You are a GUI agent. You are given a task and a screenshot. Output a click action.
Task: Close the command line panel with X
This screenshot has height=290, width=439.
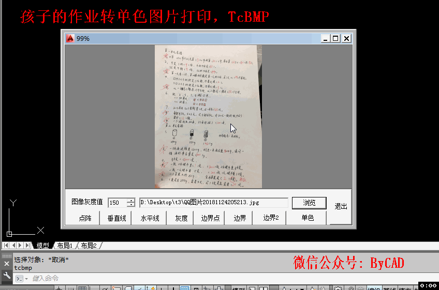(x=7, y=264)
